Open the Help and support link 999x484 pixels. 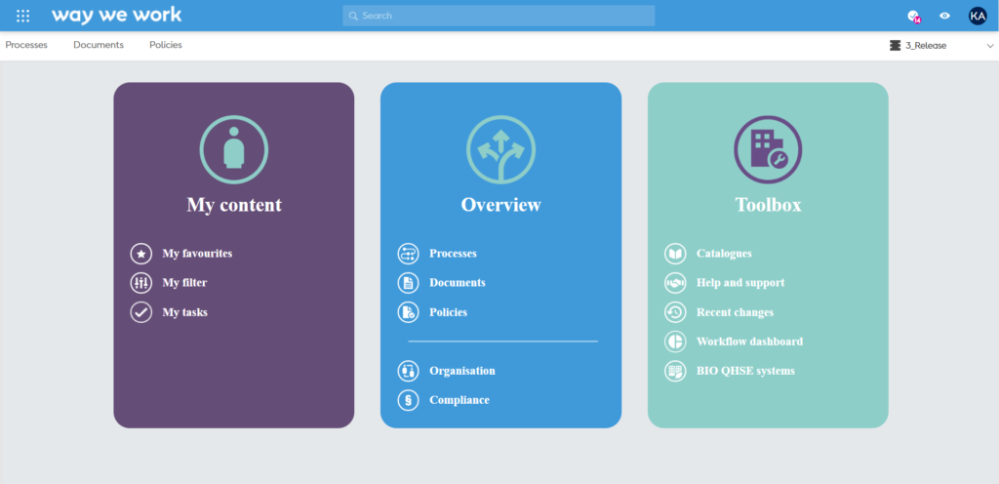click(x=739, y=283)
